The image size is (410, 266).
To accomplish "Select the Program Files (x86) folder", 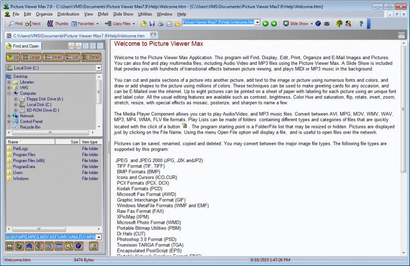I will pos(29,161).
